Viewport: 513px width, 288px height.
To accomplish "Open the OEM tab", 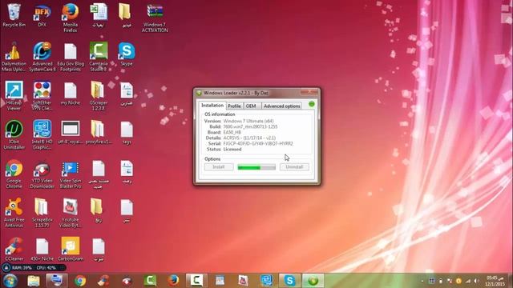I will point(251,106).
